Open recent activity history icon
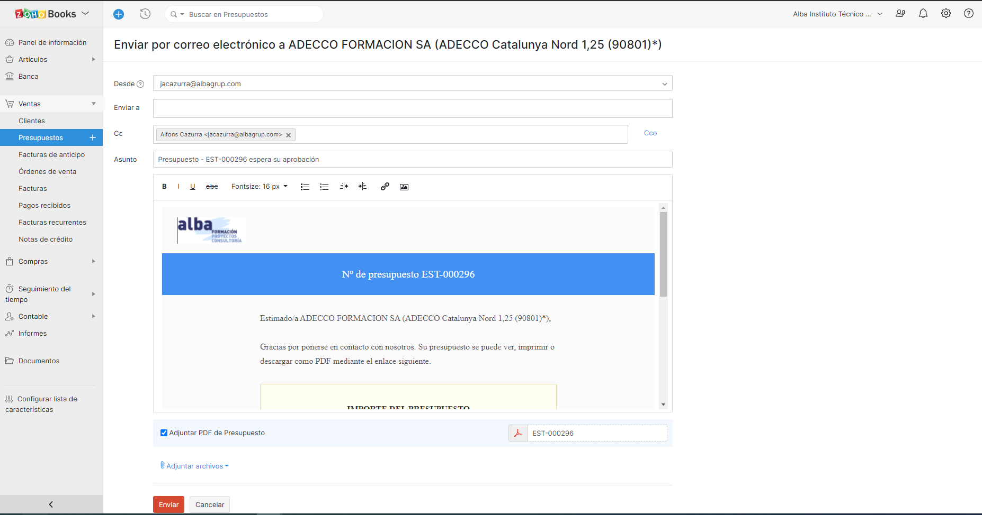This screenshot has width=982, height=515. click(145, 14)
